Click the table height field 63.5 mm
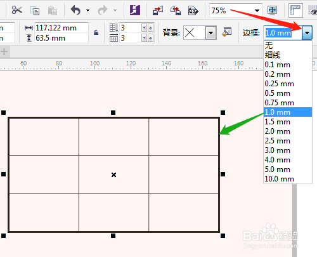The width and height of the screenshot is (317, 257). (61, 38)
